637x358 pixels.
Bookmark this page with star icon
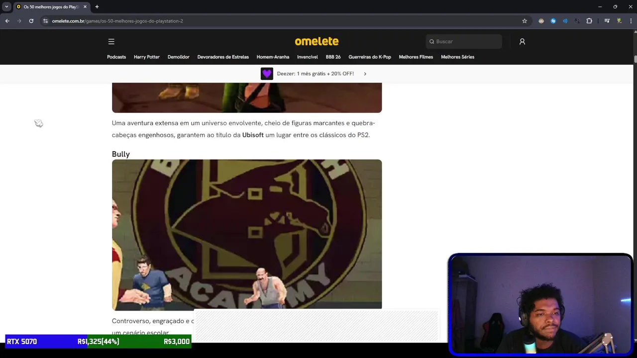pyautogui.click(x=525, y=21)
